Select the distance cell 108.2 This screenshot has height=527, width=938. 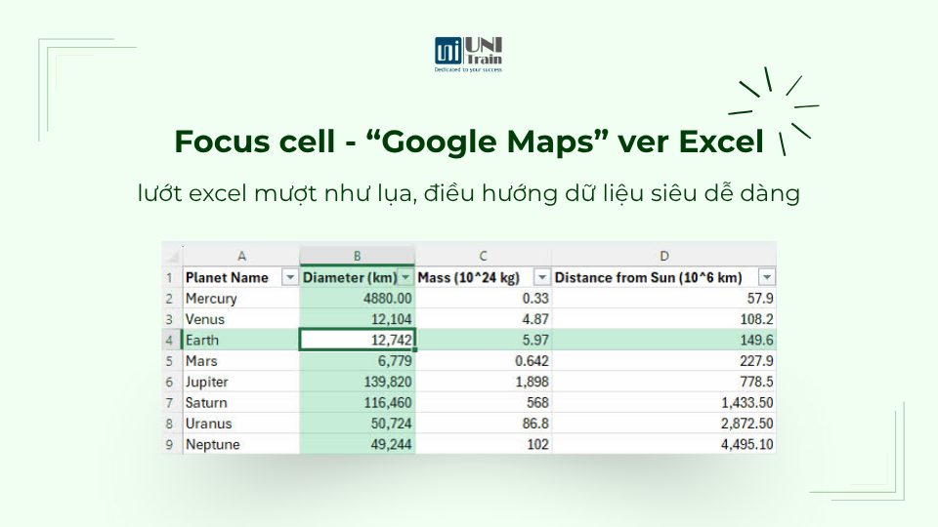(664, 319)
